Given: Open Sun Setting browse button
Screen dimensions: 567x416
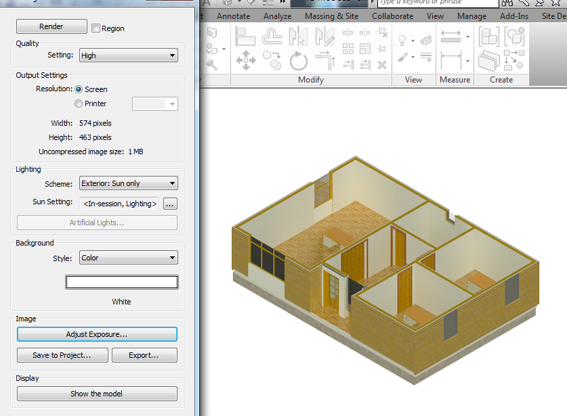Looking at the screenshot, I should pyautogui.click(x=170, y=204).
